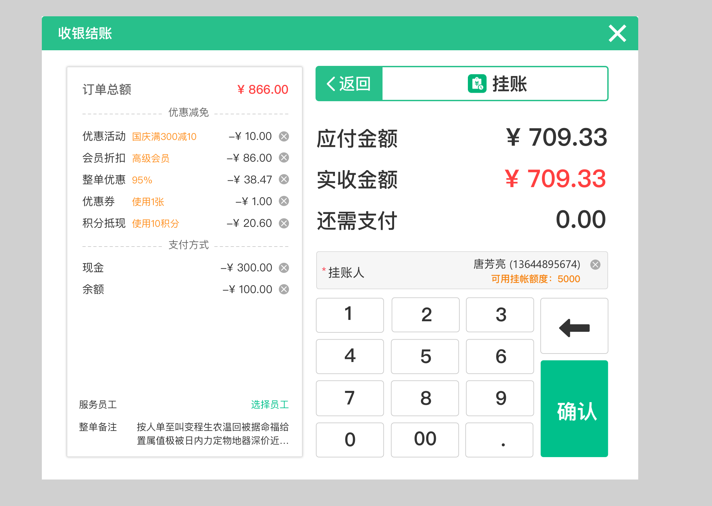Clear the selected debtor 唐芳亮
712x506 pixels.
click(x=595, y=265)
